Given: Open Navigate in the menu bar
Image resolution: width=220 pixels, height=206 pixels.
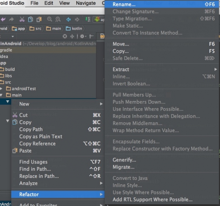Looking at the screenshot, I should click(86, 3).
